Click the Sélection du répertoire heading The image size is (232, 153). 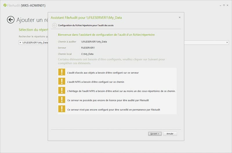point(32,30)
